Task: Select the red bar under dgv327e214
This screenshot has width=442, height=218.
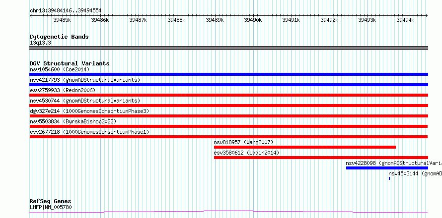Action: tap(228, 116)
